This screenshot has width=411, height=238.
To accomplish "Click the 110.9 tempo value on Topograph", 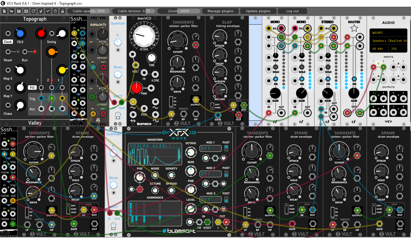I will [20, 42].
